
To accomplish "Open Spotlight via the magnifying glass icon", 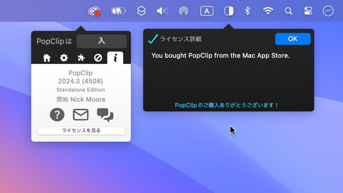I will [288, 11].
